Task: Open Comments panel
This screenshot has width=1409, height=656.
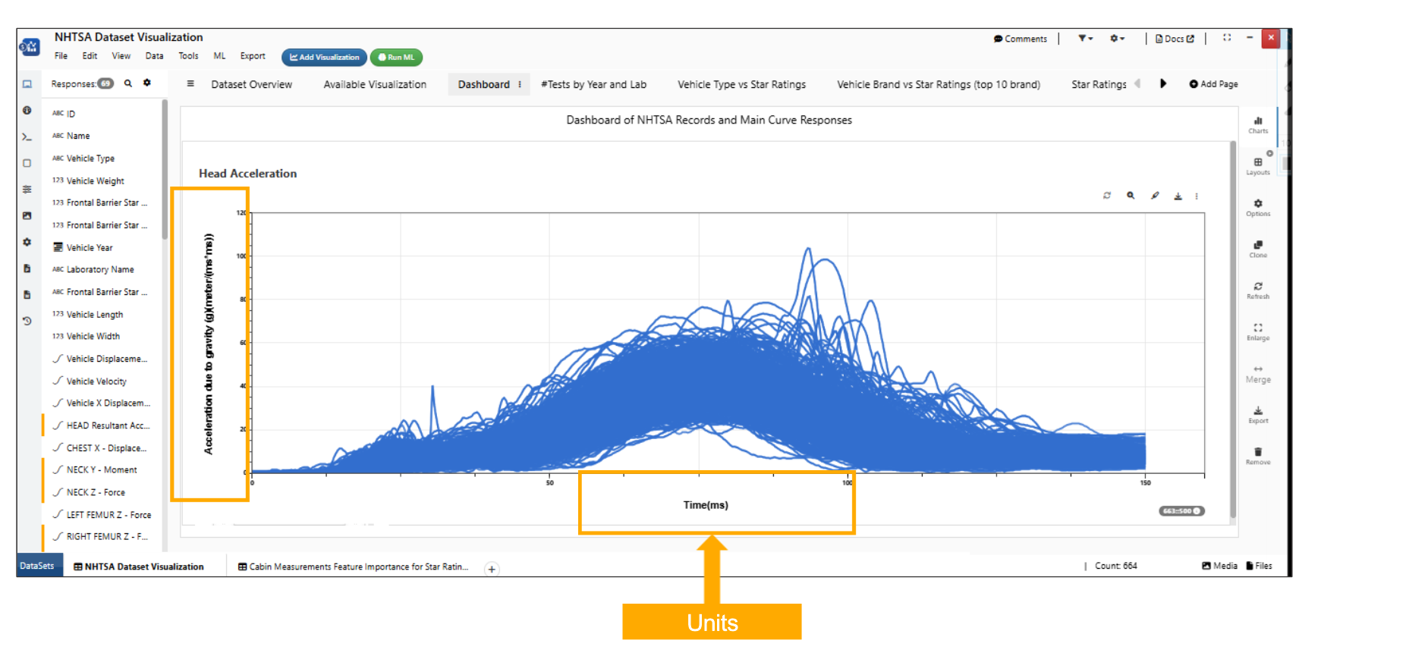Action: pyautogui.click(x=1020, y=39)
